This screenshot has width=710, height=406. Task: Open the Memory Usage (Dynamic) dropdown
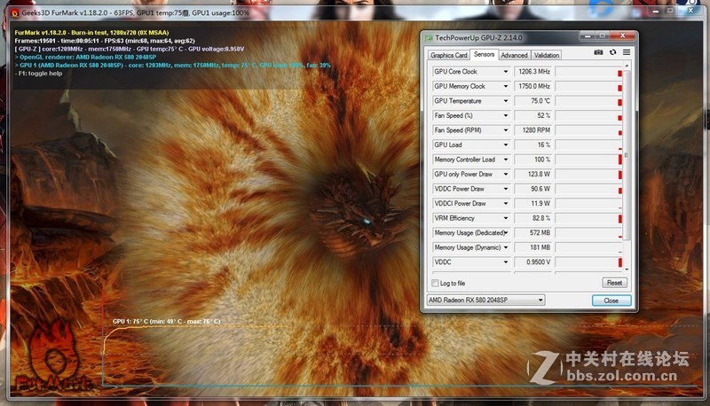point(506,247)
